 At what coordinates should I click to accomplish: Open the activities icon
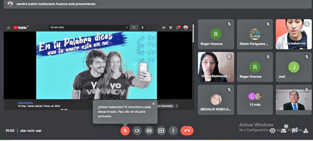click(x=306, y=131)
